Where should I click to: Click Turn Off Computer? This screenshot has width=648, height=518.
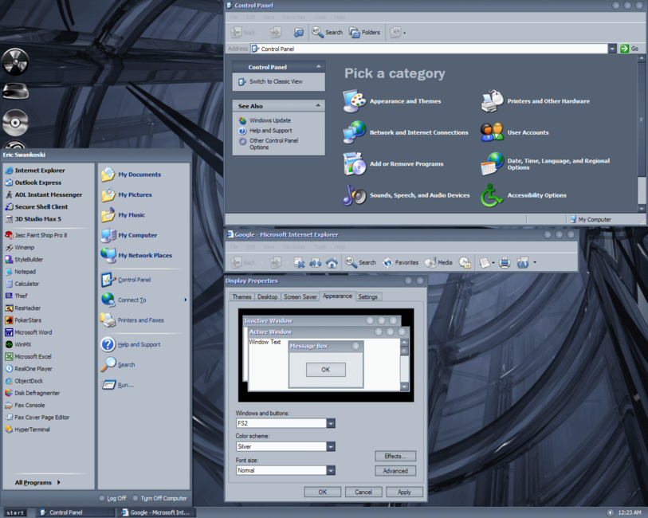point(159,498)
